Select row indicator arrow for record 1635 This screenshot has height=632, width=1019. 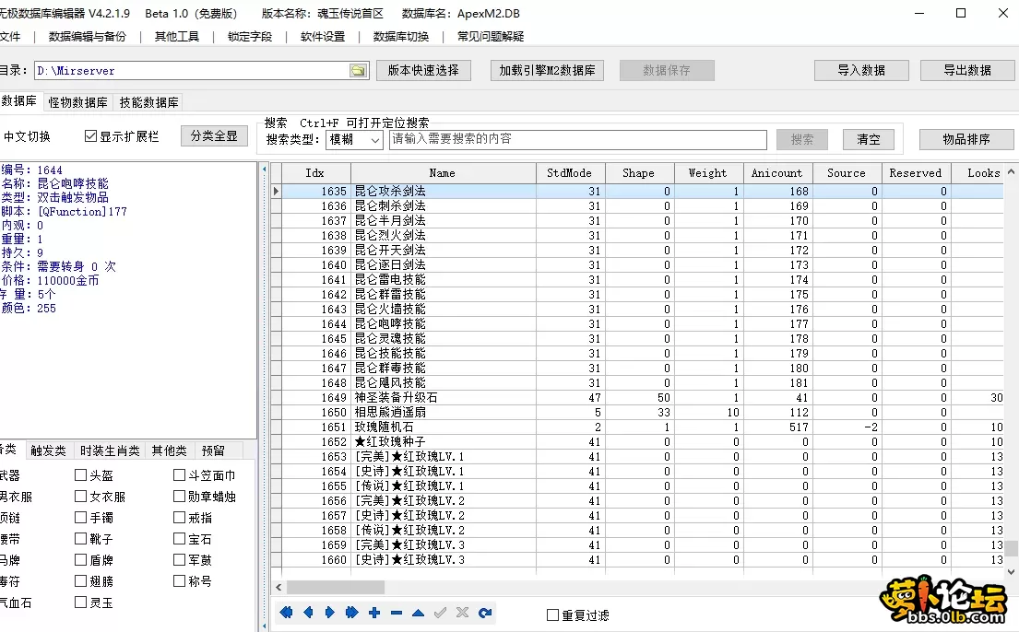(x=276, y=191)
